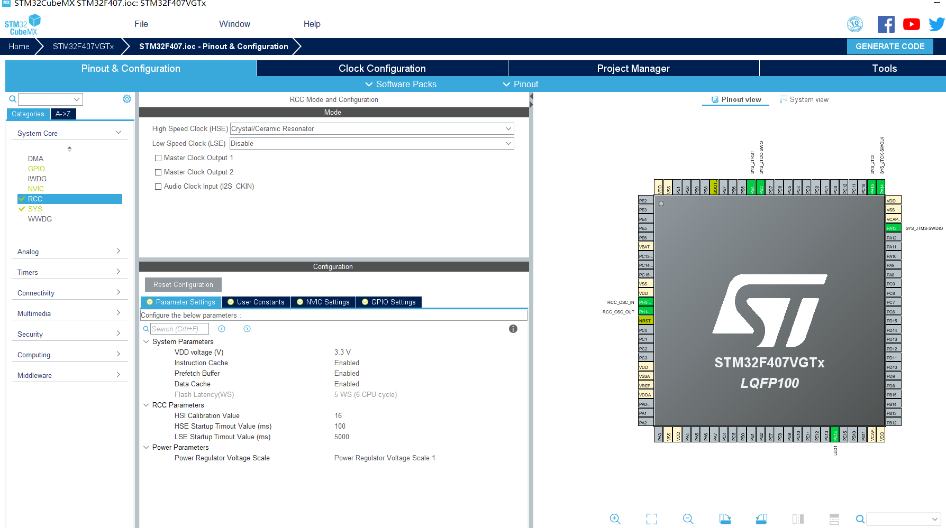This screenshot has width=946, height=528.
Task: Open the Window menu
Action: 234,24
